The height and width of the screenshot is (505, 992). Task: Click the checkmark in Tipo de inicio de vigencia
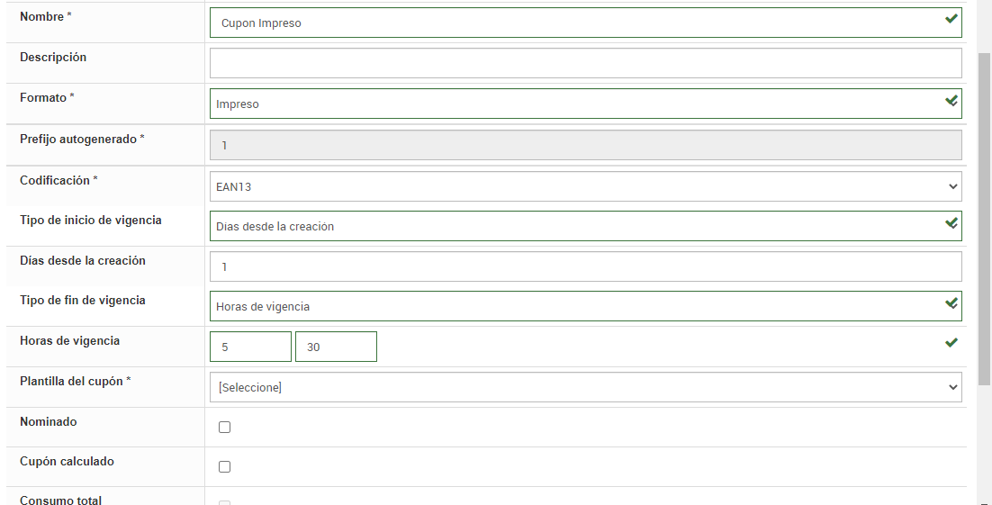[951, 223]
